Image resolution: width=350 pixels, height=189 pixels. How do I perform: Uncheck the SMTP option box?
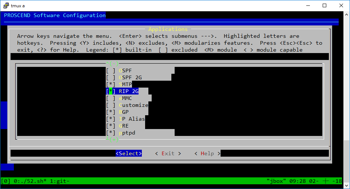click(x=111, y=84)
